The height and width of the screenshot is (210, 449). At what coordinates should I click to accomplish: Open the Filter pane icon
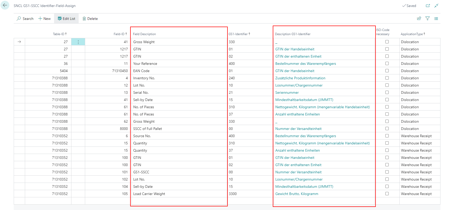pyautogui.click(x=428, y=19)
